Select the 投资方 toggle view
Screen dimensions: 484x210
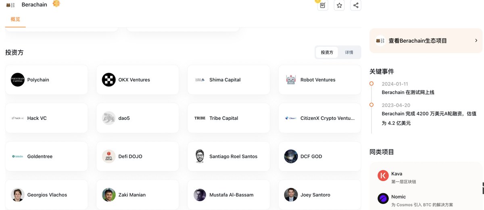(x=327, y=52)
